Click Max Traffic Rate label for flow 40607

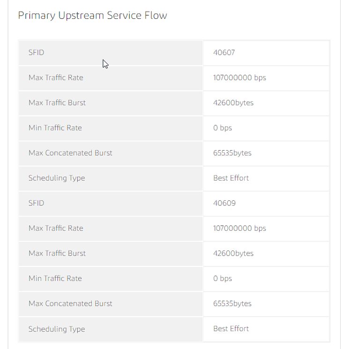pyautogui.click(x=56, y=77)
